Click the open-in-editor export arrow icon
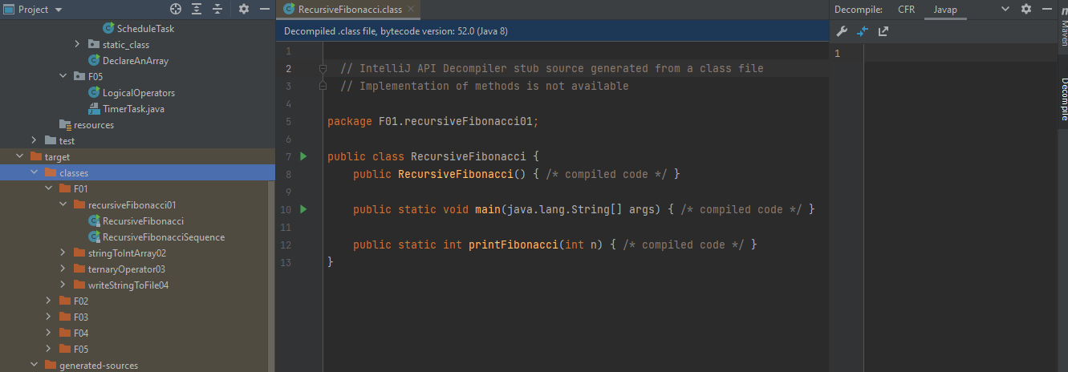Screen dimensions: 1068x372 [883, 32]
